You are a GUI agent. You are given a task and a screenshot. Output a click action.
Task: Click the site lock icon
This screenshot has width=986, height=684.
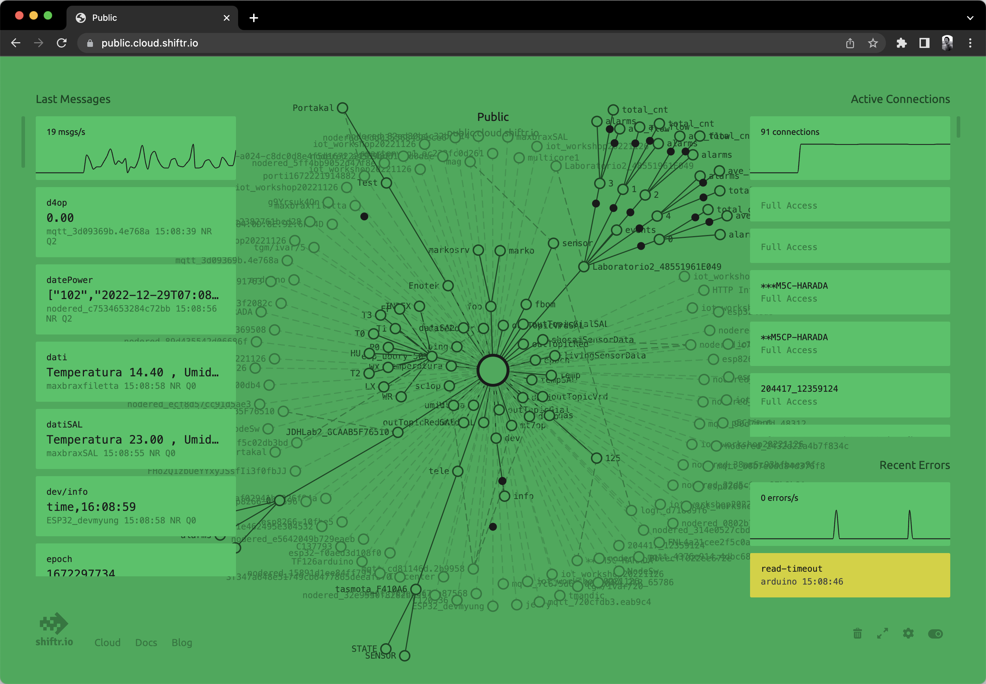coord(89,43)
